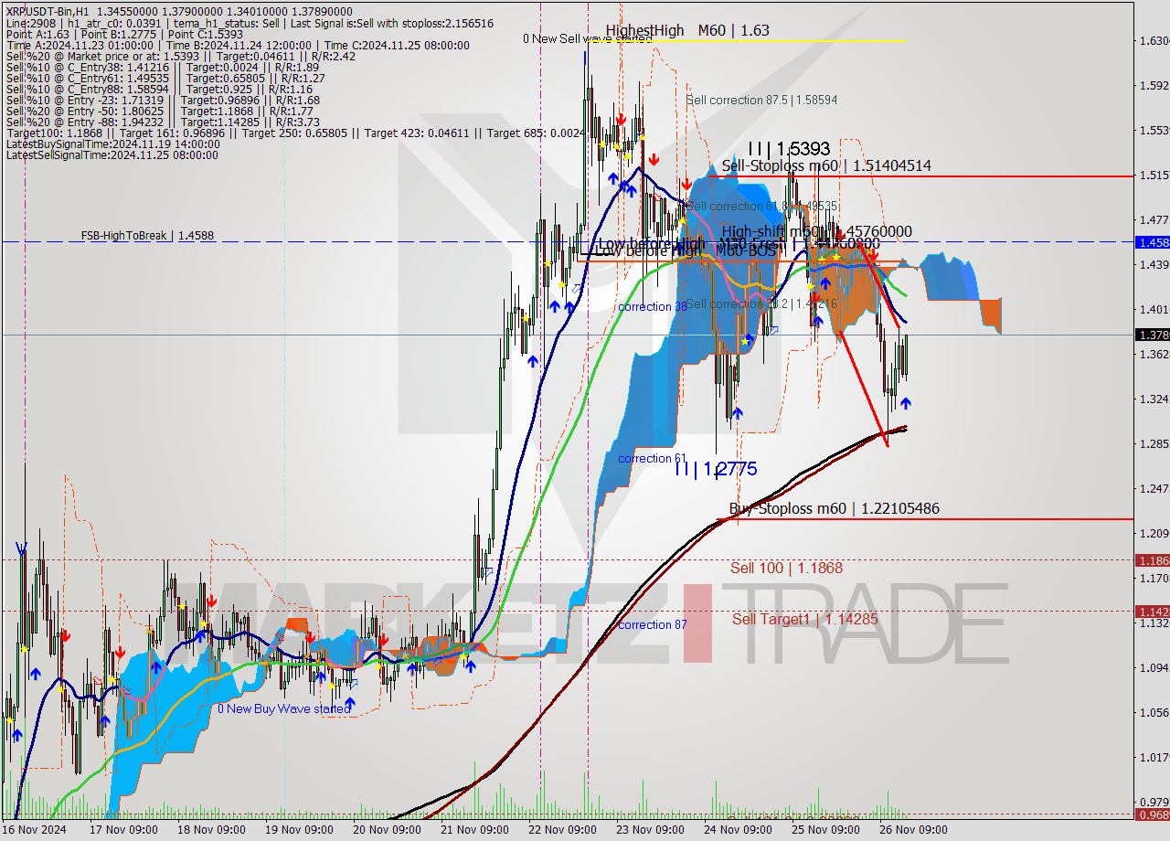
Task: Select the 'Sell %10 @ C_Entry88: 1.58594' line
Action: pos(162,89)
